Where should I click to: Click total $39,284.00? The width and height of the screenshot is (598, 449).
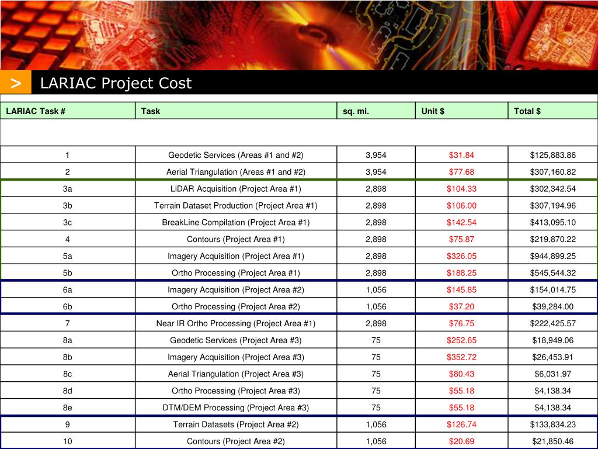coord(552,306)
